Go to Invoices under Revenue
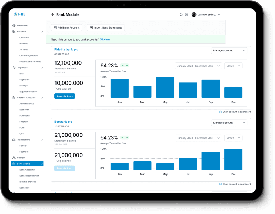This screenshot has width=275, height=214. (24, 44)
